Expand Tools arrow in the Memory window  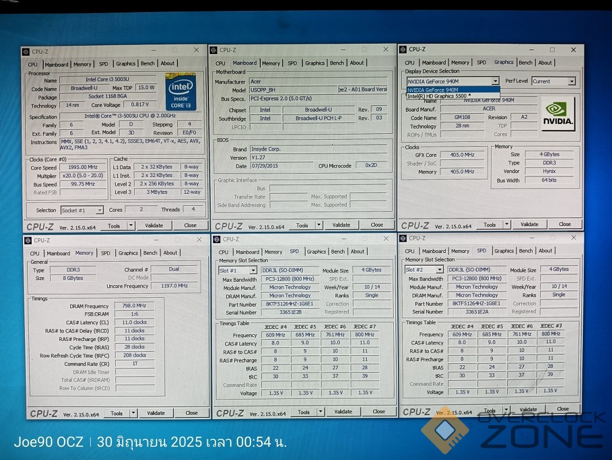(x=134, y=413)
